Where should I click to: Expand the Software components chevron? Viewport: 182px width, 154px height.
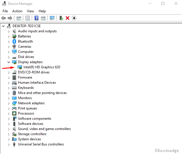point(9,119)
